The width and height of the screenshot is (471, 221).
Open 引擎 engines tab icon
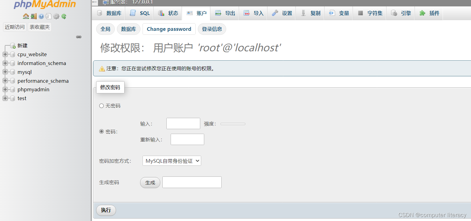tap(394, 13)
